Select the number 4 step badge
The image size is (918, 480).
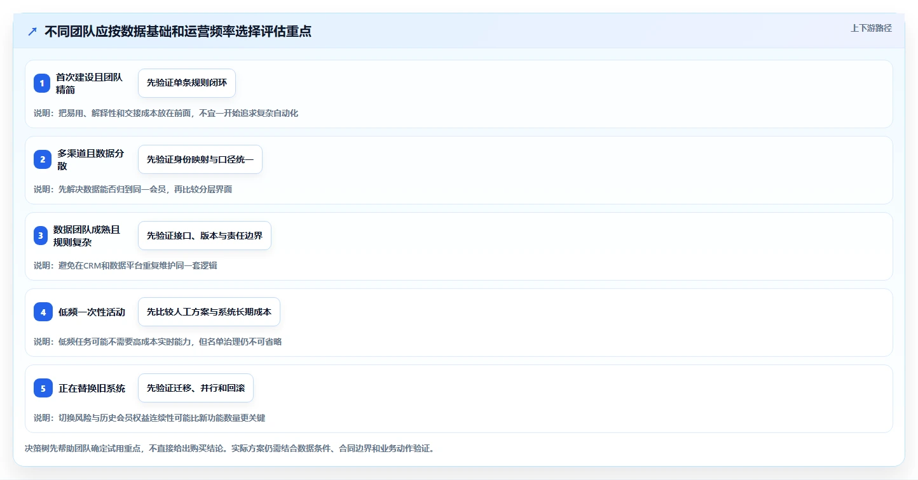43,312
